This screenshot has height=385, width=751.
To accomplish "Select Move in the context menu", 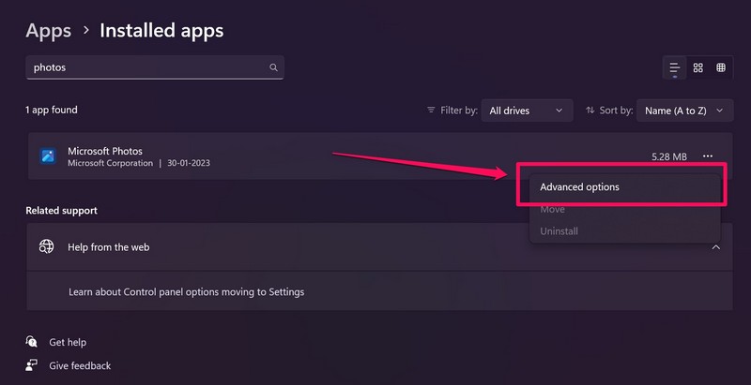I will pos(552,210).
